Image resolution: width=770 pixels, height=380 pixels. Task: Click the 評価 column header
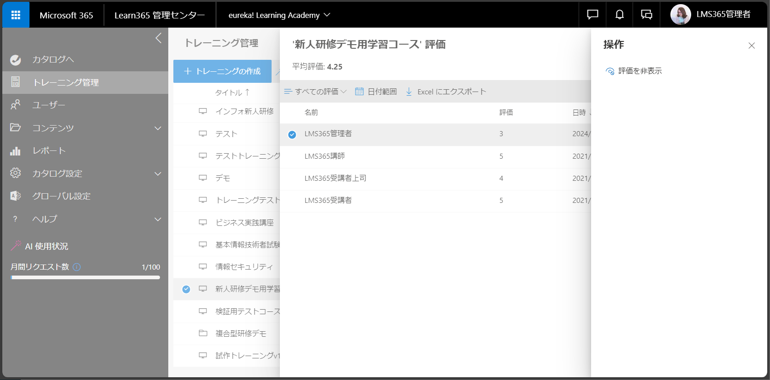(x=506, y=112)
